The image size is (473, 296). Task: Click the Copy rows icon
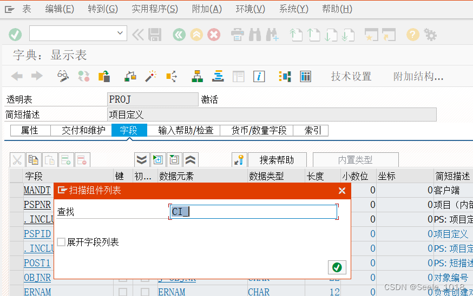tap(34, 160)
